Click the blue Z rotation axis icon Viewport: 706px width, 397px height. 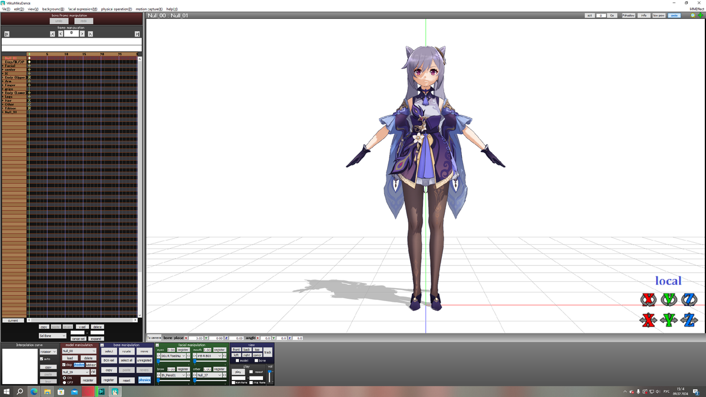(x=689, y=299)
